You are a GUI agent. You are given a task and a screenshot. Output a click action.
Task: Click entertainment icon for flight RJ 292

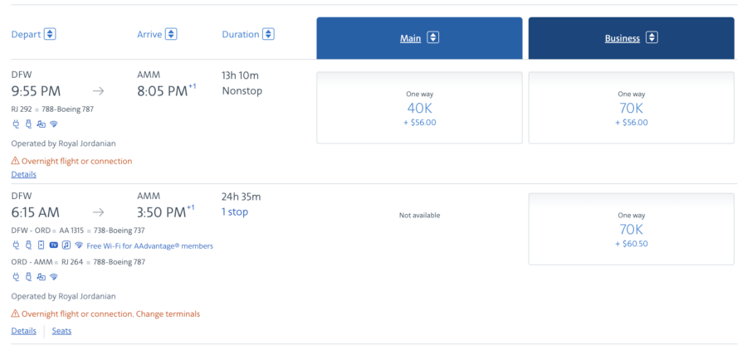click(41, 124)
